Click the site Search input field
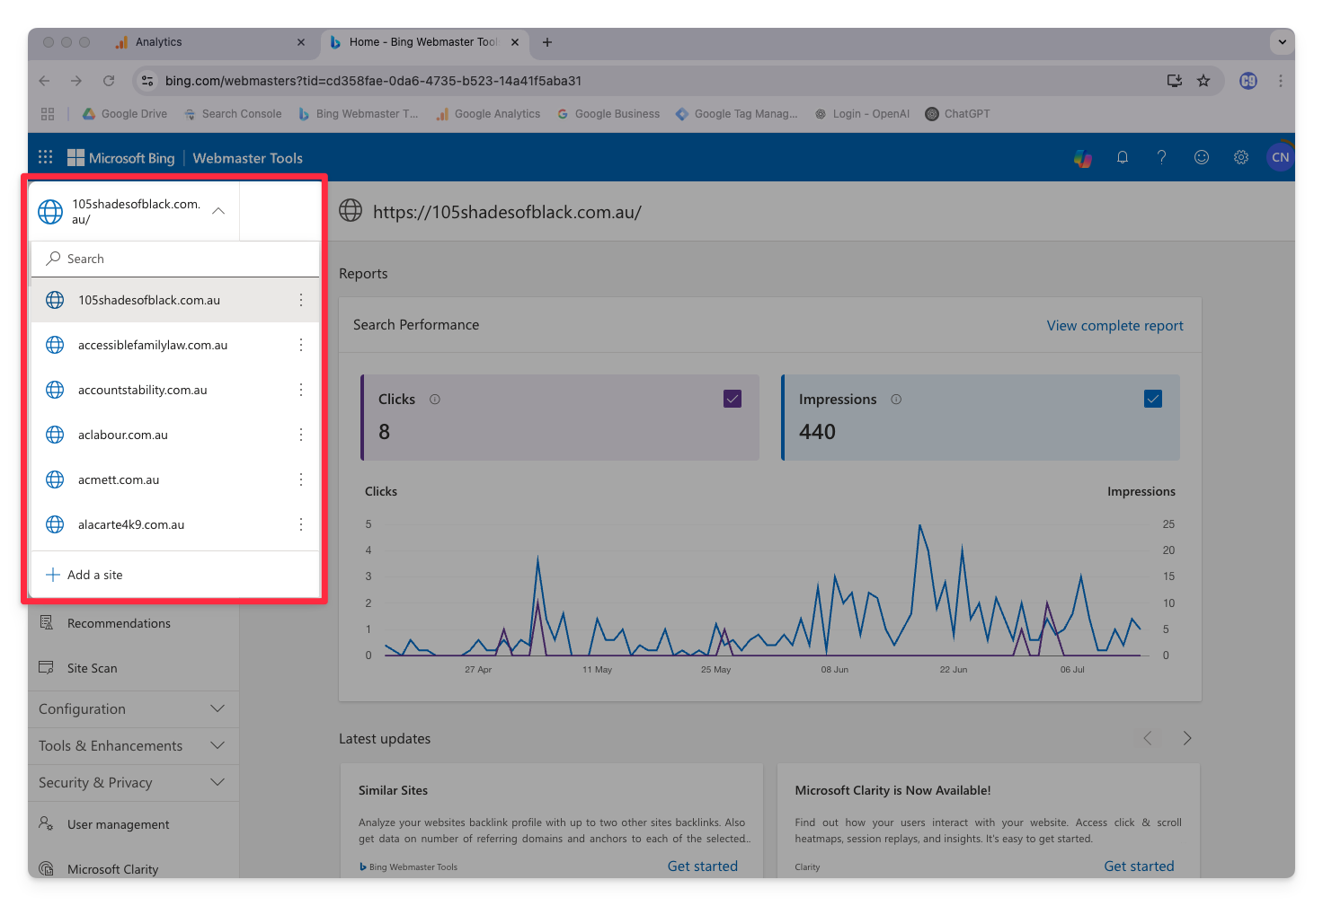The height and width of the screenshot is (906, 1323). 180,259
